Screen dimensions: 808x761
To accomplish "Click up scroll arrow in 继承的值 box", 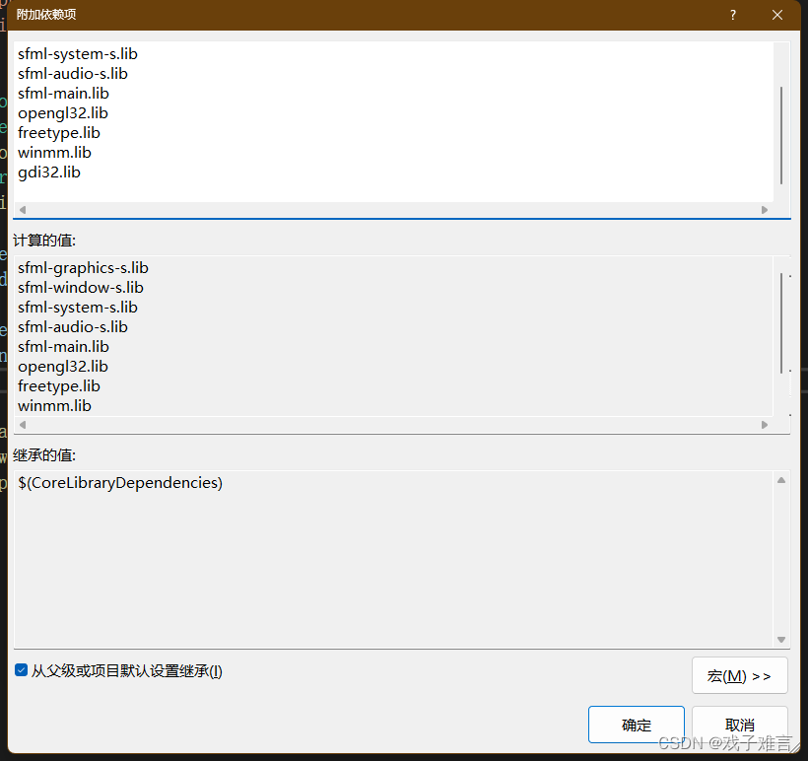I will point(781,480).
